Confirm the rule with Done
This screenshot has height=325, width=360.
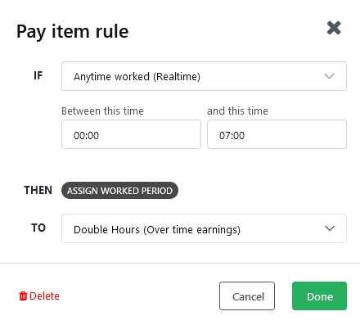[319, 296]
